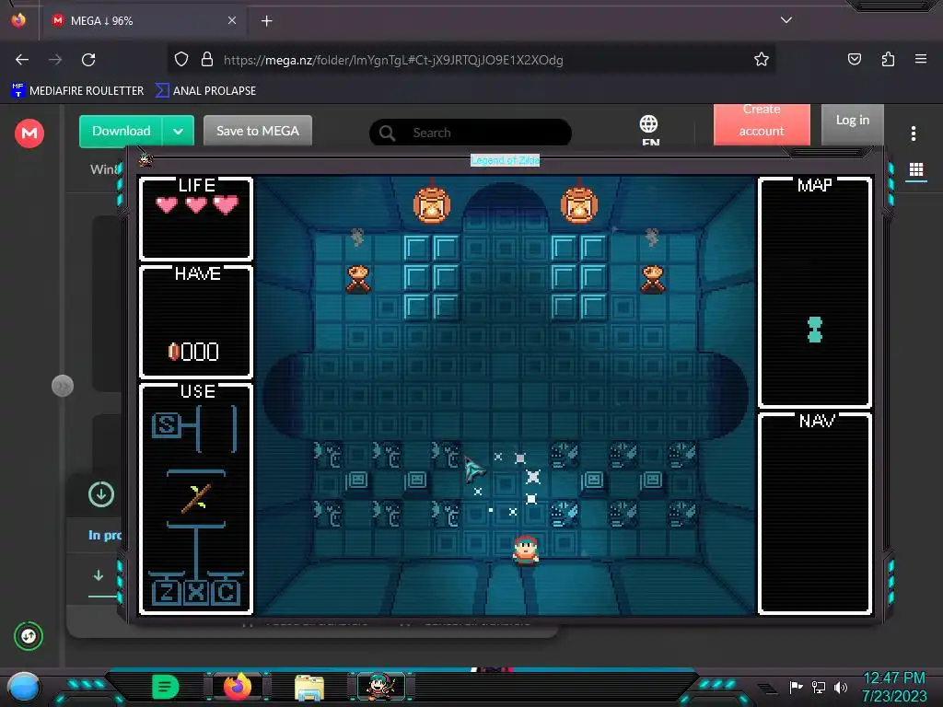This screenshot has height=707, width=943.
Task: Expand the sidebar with the gray arrow handle
Action: click(63, 386)
